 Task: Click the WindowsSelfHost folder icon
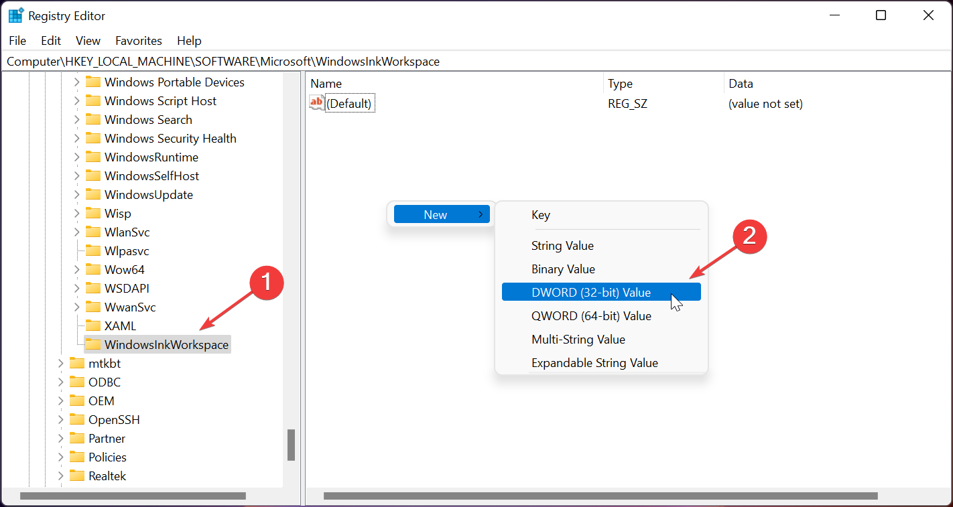coord(93,175)
